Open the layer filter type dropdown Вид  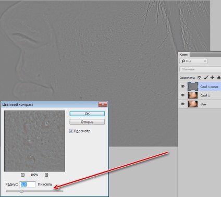(193, 61)
